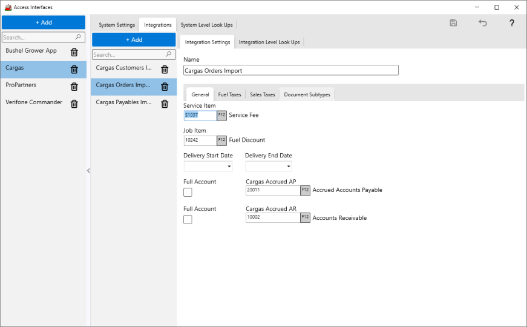527x327 pixels.
Task: Click the Name input field
Action: [290, 70]
